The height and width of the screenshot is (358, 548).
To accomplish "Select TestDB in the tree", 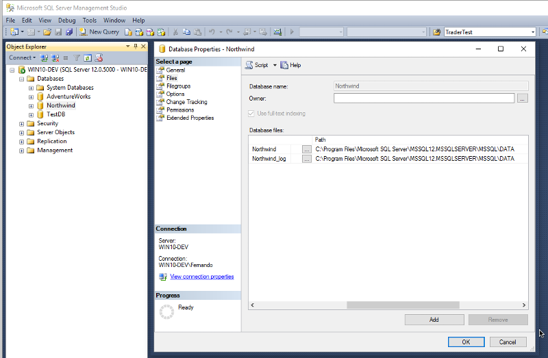I will [x=56, y=114].
